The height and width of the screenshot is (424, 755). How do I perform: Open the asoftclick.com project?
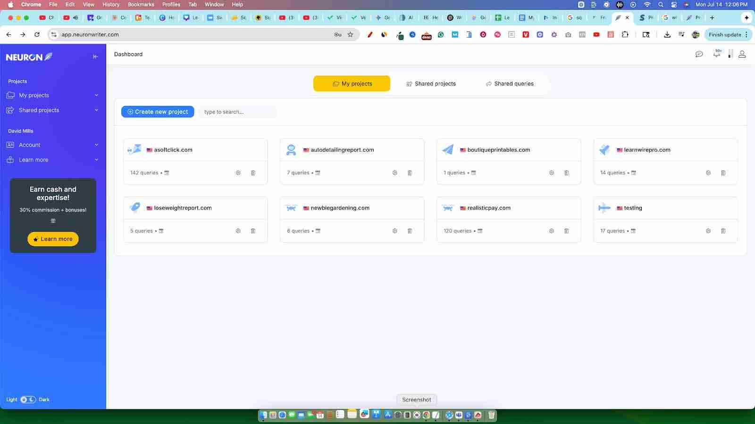(173, 150)
